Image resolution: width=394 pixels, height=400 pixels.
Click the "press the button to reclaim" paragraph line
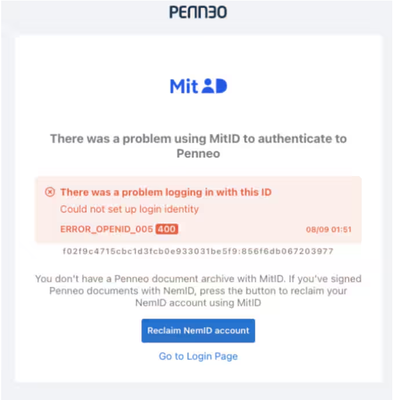click(198, 291)
